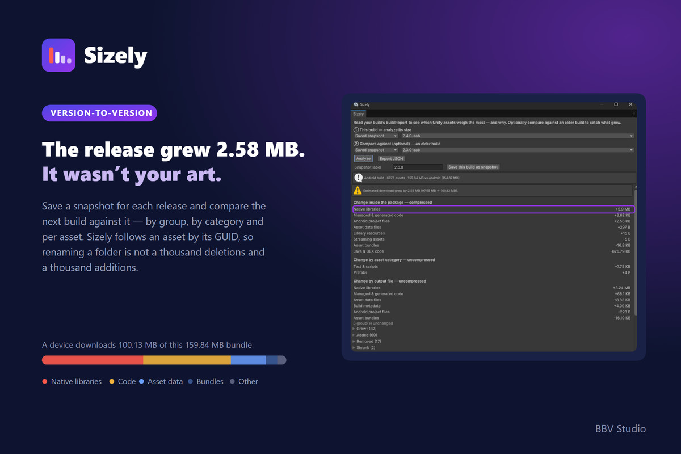
Task: Click the +68.1 KB value
Action: (623, 294)
